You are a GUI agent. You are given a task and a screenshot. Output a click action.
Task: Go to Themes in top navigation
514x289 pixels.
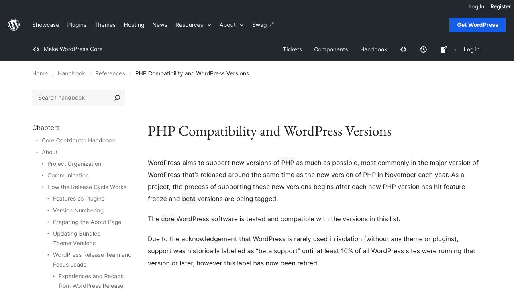[105, 25]
